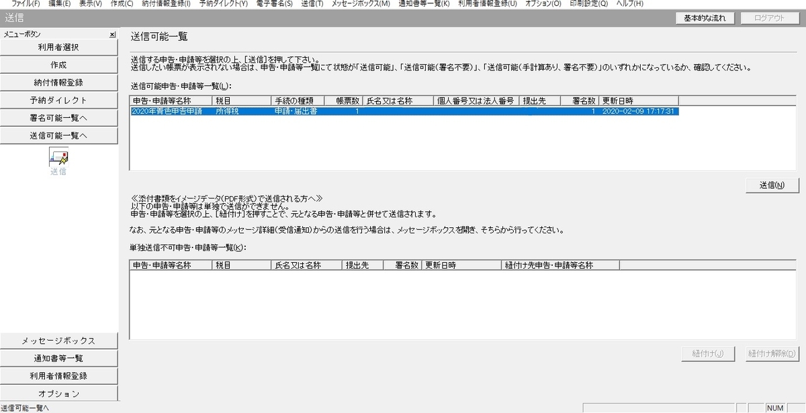Open the 印刷設定(Q) menu

coord(588,4)
